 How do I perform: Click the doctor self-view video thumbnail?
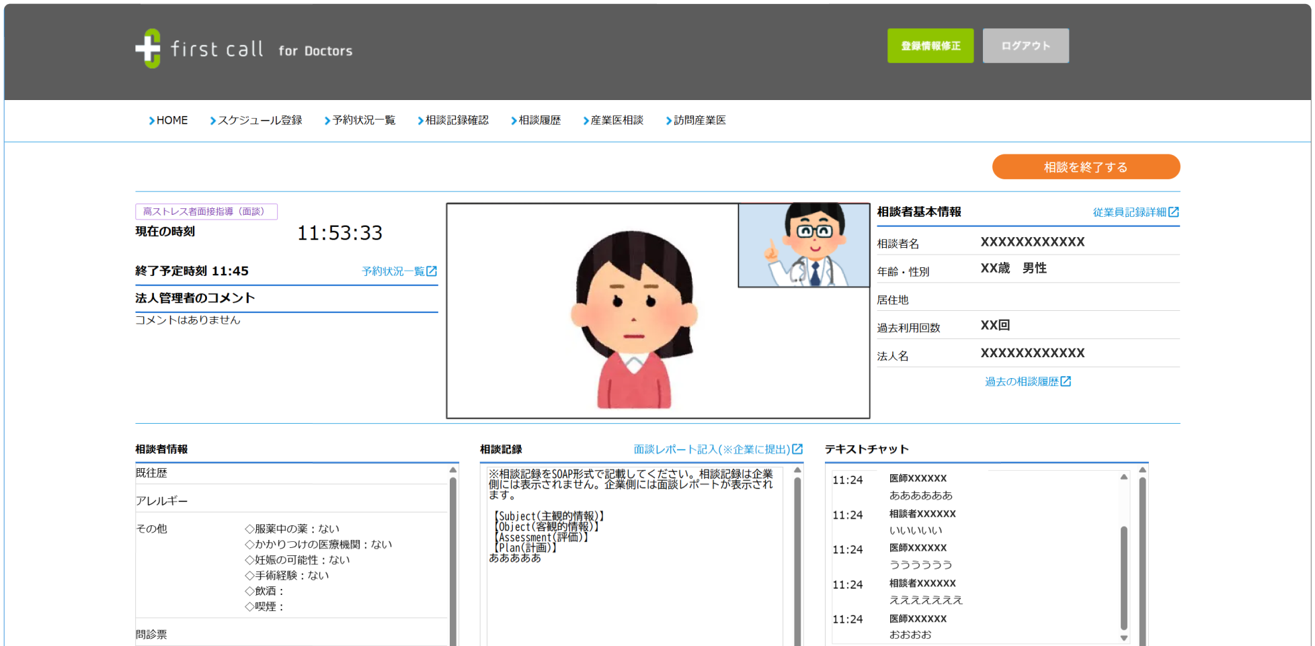click(x=804, y=246)
